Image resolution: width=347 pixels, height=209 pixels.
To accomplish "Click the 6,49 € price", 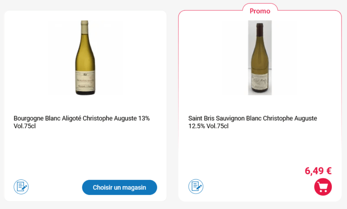I will click(x=318, y=171).
